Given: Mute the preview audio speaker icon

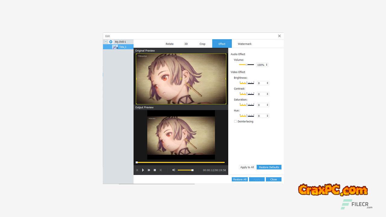Looking at the screenshot, I should [x=174, y=170].
